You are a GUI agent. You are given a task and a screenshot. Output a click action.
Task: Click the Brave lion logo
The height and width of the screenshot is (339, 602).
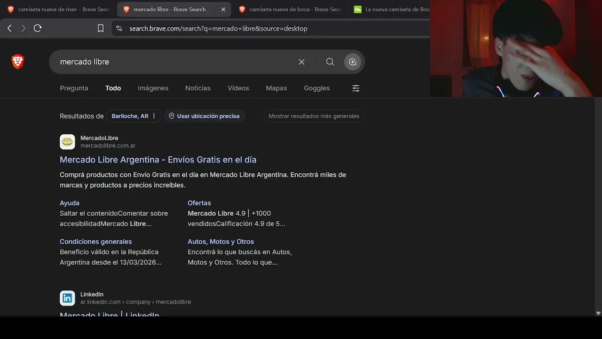pos(18,62)
